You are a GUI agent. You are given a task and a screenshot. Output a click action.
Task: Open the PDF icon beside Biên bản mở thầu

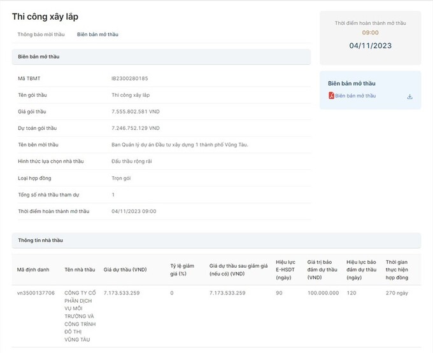(331, 95)
